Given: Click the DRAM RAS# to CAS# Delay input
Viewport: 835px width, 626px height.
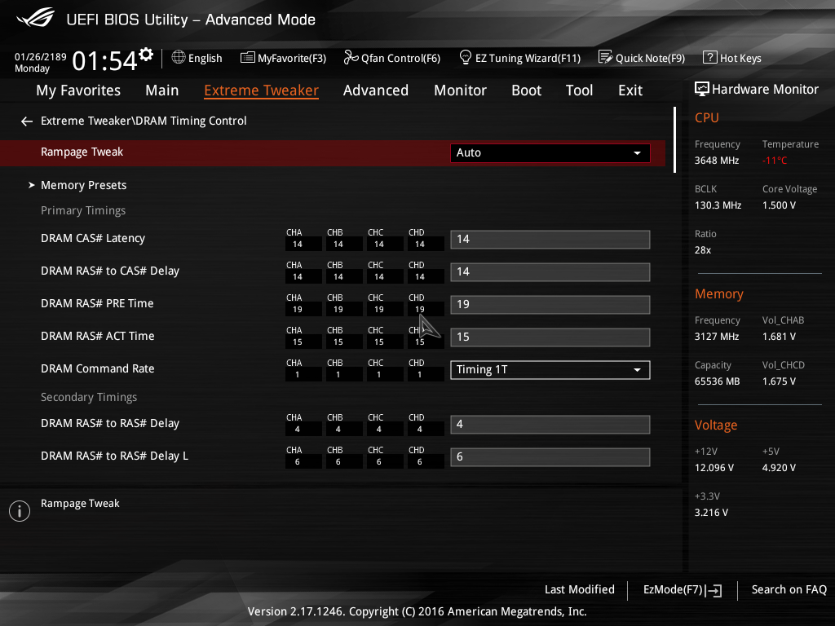Looking at the screenshot, I should click(550, 272).
